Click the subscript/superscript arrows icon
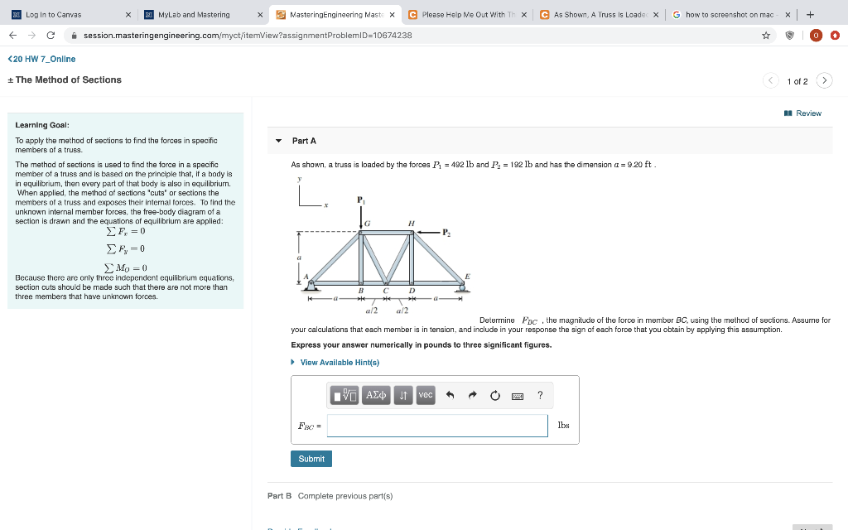848x530 pixels. pos(402,395)
